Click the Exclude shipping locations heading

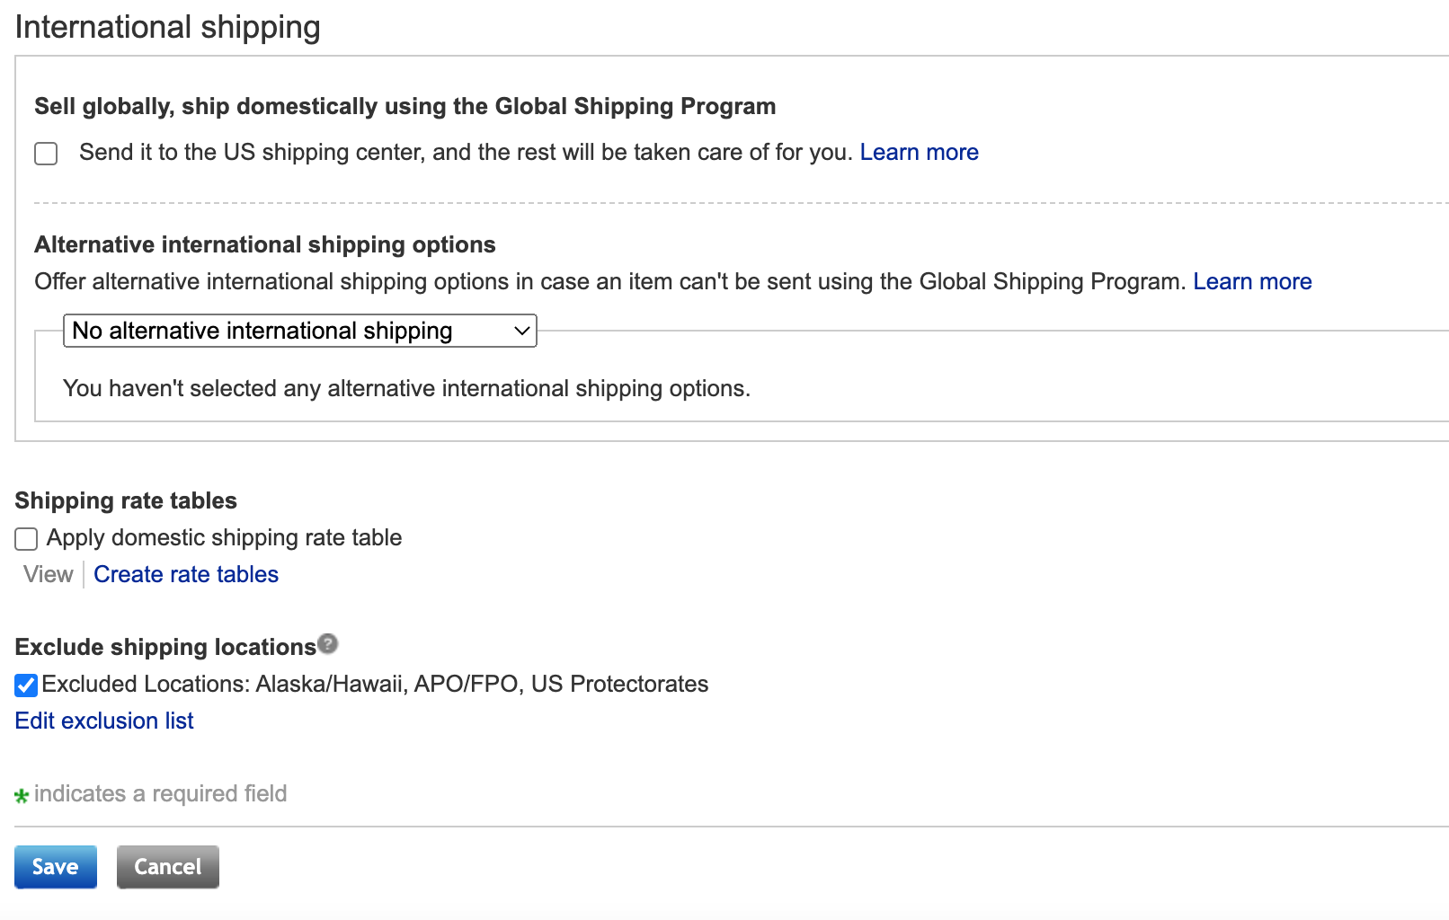point(165,647)
